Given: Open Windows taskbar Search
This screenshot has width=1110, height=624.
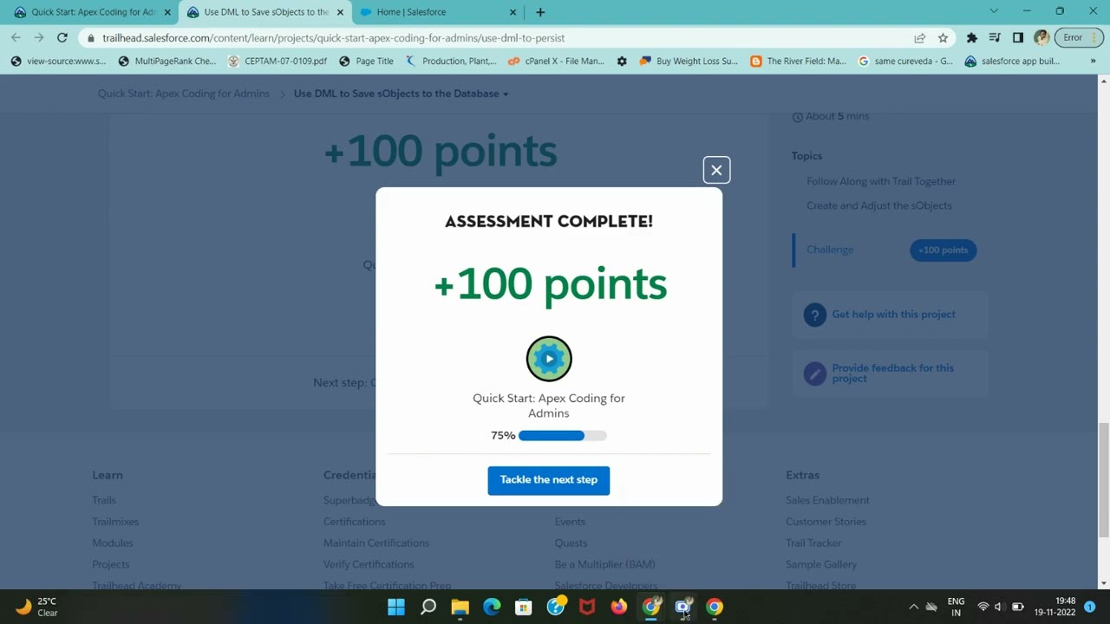Looking at the screenshot, I should coord(428,607).
